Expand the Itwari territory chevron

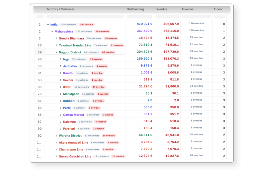tap(61, 87)
